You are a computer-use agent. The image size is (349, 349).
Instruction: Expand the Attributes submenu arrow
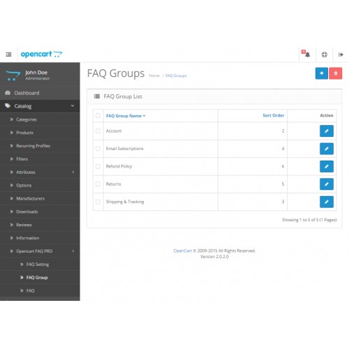pos(73,172)
